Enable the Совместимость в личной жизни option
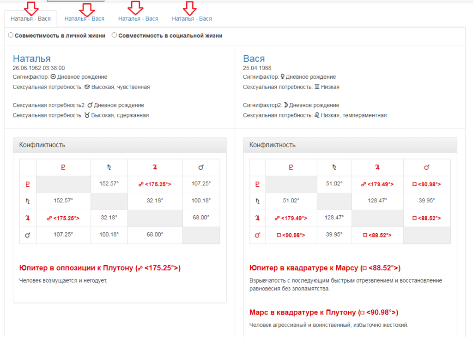The image size is (473, 337). point(10,35)
